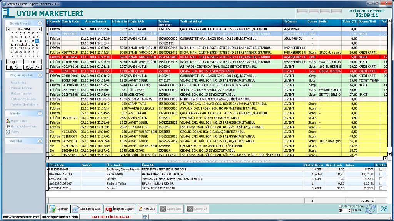Image resolution: width=394 pixels, height=221 pixels.
Task: Click the Geçen Ay button
Action: pyautogui.click(x=32, y=68)
